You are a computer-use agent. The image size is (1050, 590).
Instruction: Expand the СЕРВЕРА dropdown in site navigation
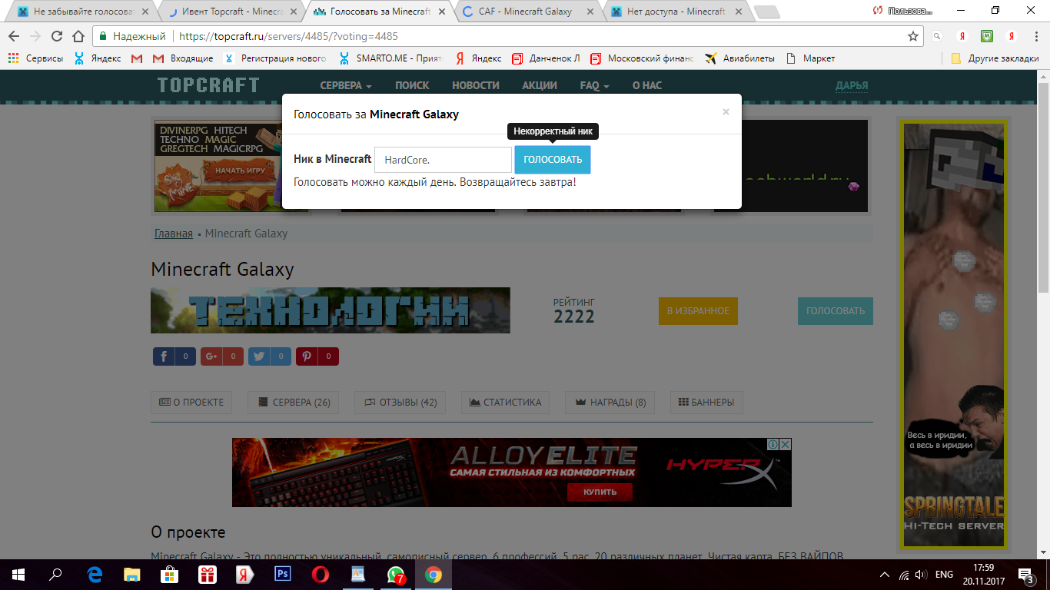(346, 85)
